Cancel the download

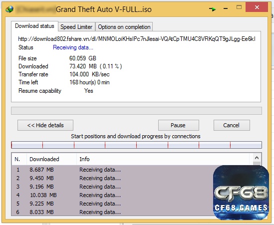[232, 125]
